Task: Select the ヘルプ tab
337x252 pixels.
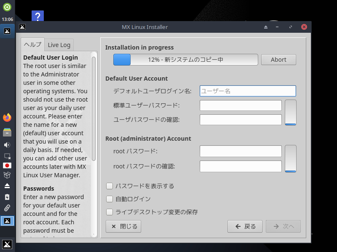Action: pos(33,45)
